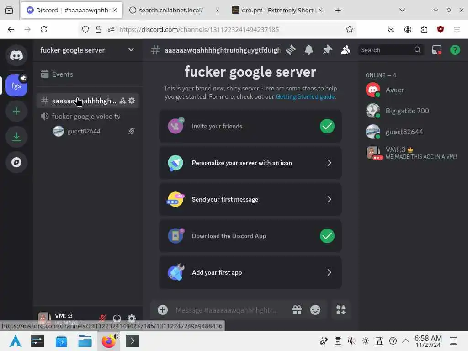The height and width of the screenshot is (351, 468).
Task: Bookmark this page with the star icon
Action: (x=350, y=29)
